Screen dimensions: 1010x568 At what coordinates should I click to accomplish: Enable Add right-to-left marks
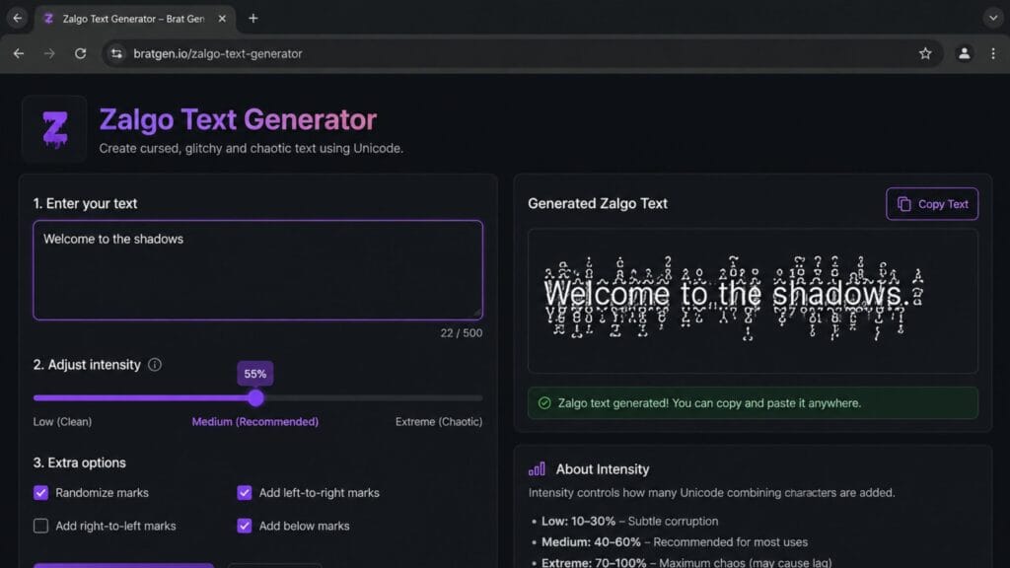tap(40, 526)
